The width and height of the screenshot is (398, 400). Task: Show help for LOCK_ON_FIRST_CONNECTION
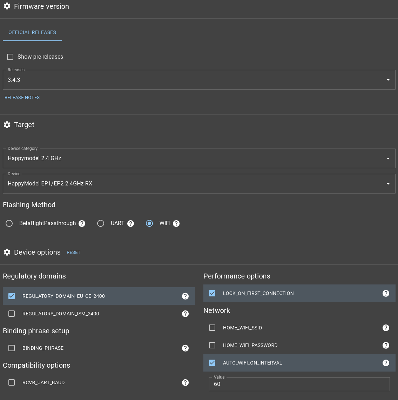pyautogui.click(x=386, y=294)
